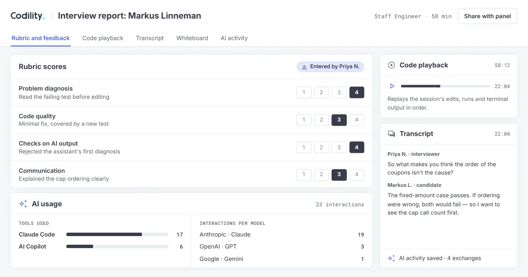Set Checks on AI output score to 3
This screenshot has width=528, height=277.
pos(339,147)
